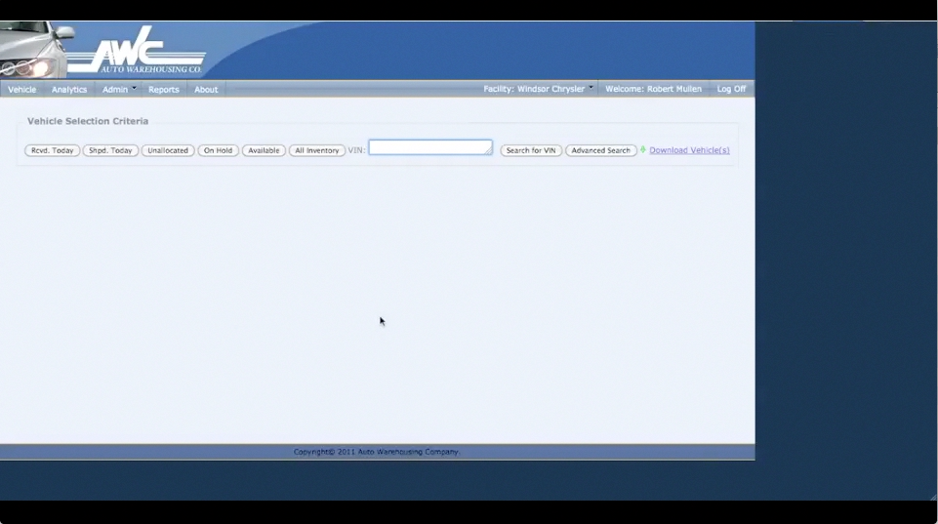
Task: Show Shpd. Today vehicles
Action: [x=110, y=151]
